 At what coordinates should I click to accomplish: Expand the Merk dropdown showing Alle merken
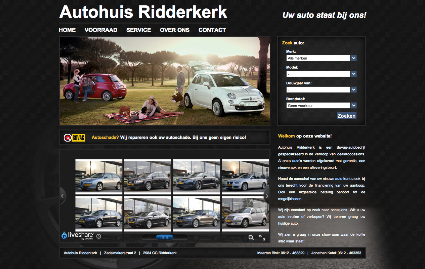coord(321,58)
